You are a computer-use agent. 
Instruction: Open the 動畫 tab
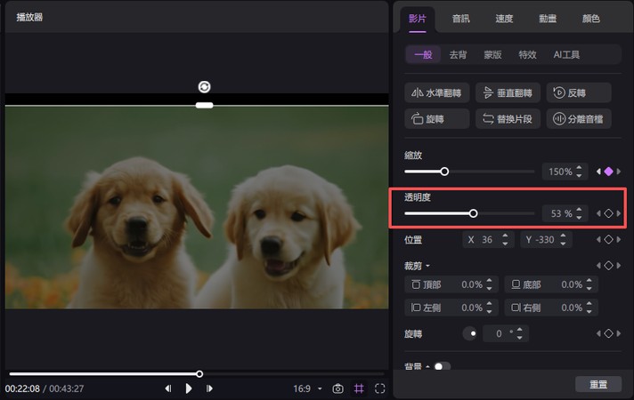click(548, 19)
